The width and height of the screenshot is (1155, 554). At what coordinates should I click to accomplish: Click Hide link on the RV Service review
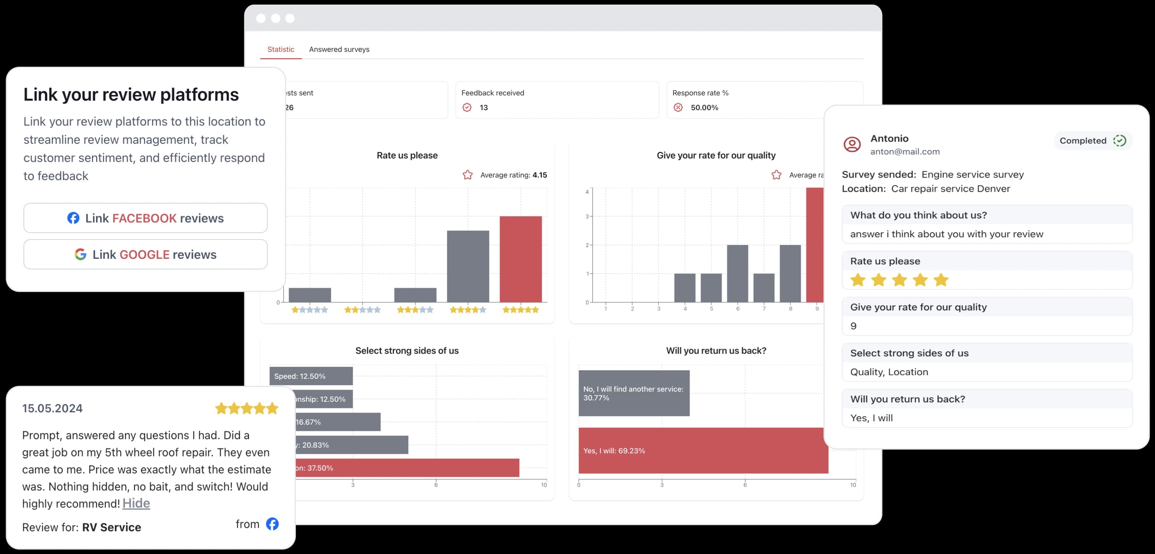click(136, 503)
